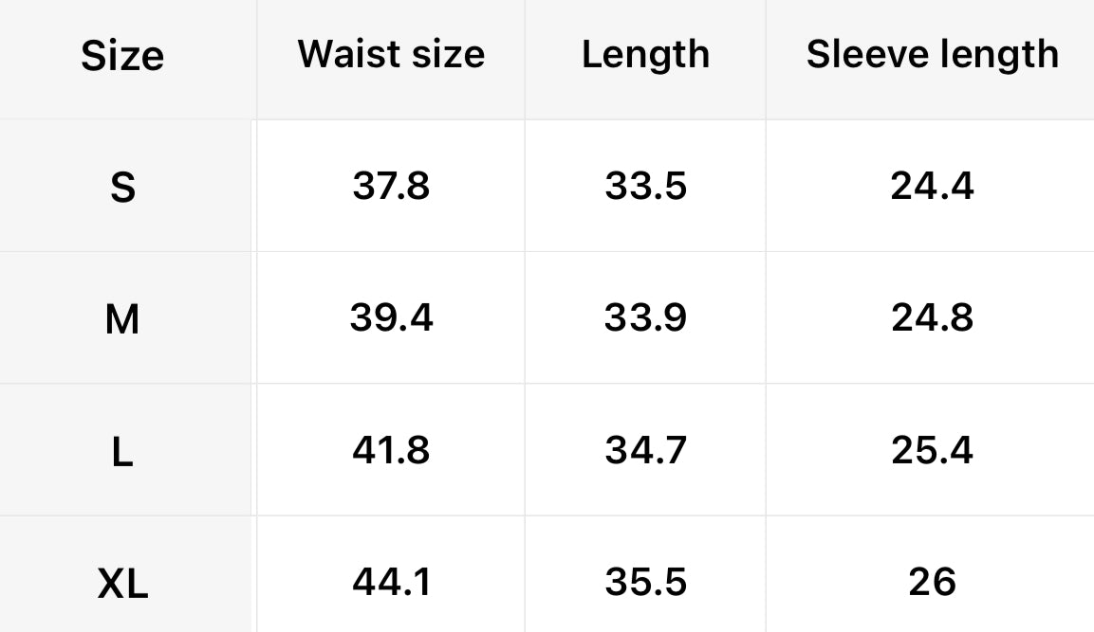Click waist size value 44.1
Screen dimensions: 1094x632
[x=391, y=582]
